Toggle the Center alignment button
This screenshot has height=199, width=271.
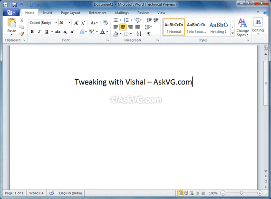(123, 27)
